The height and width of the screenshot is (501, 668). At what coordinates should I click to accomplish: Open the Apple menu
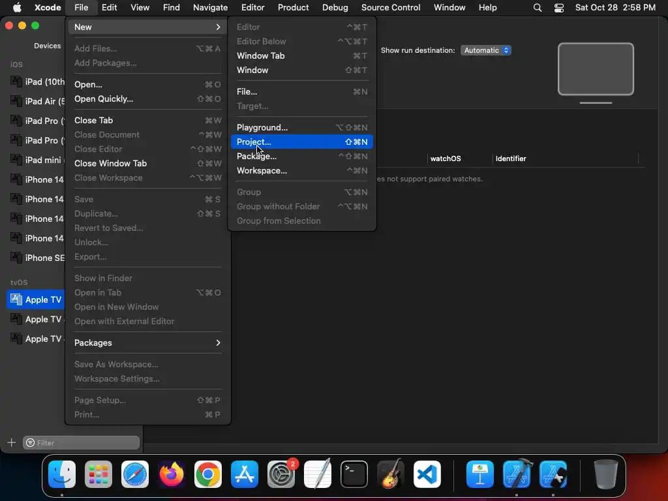point(17,8)
